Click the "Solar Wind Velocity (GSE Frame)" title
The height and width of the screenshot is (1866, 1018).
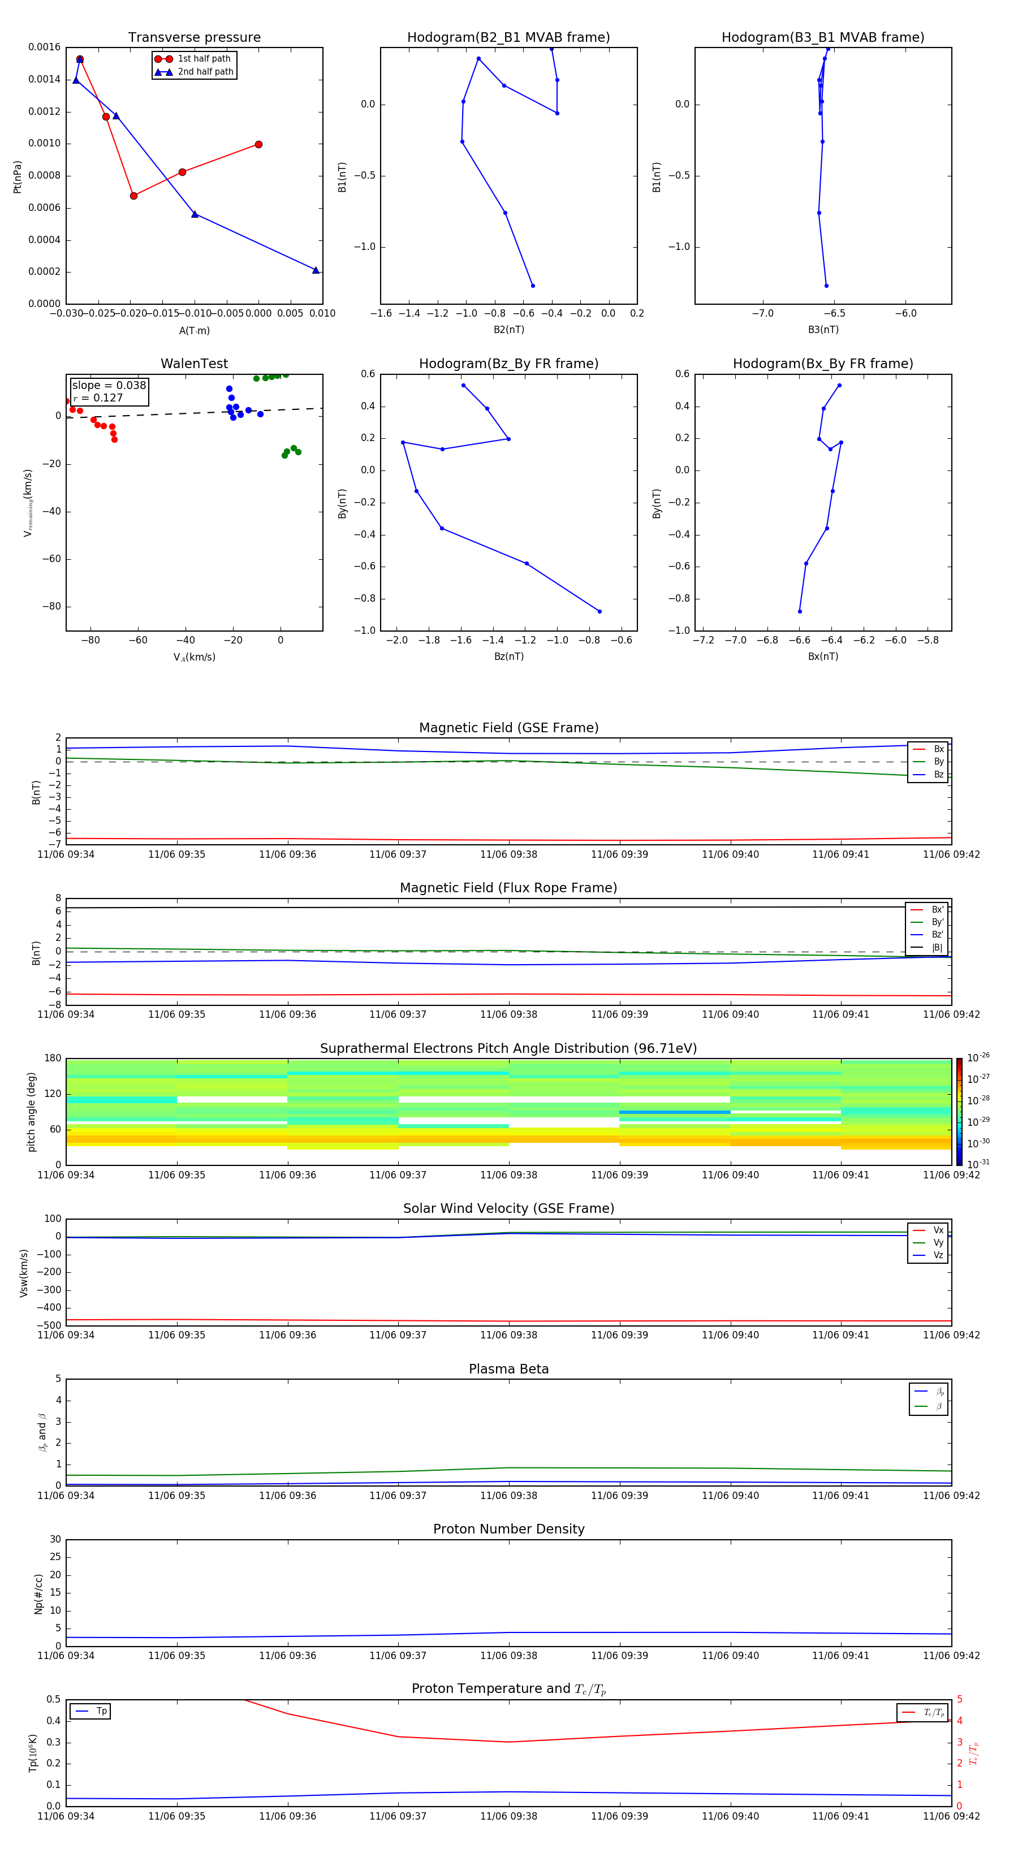click(508, 1208)
